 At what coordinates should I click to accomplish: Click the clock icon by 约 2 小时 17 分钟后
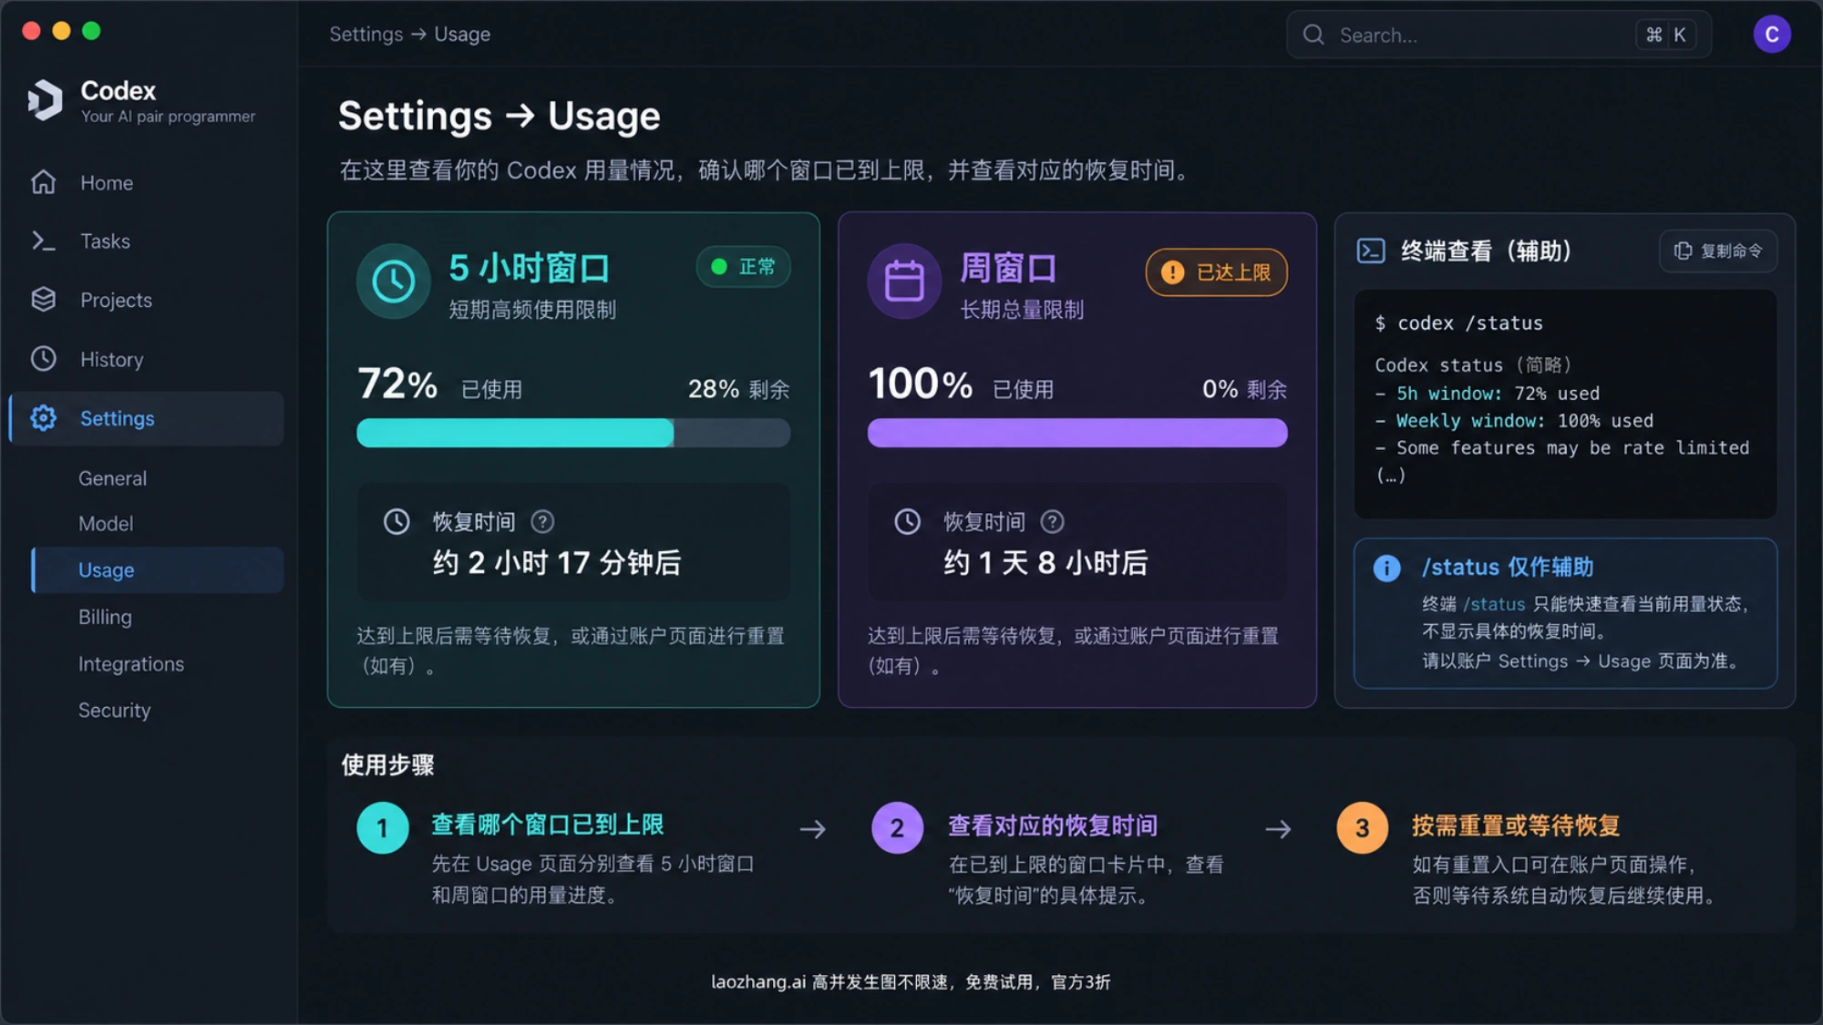tap(397, 522)
